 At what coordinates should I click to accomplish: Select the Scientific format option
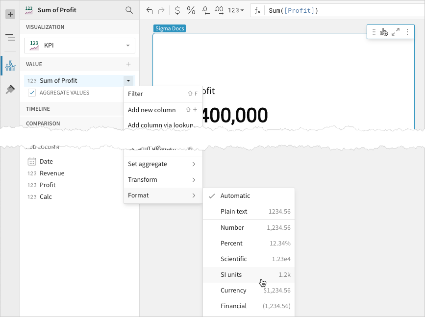point(249,259)
